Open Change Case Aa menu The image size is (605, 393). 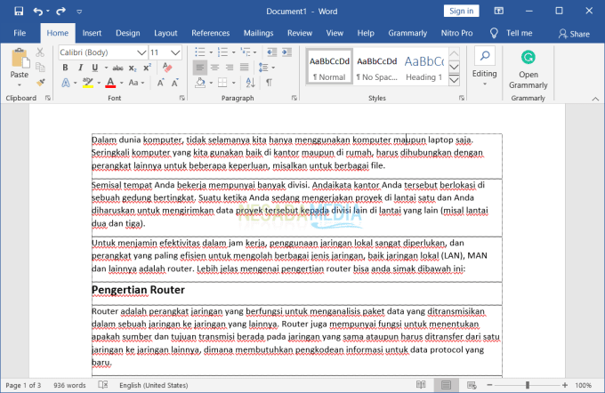coord(136,83)
